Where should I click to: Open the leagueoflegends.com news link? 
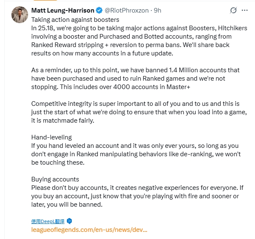point(89,230)
